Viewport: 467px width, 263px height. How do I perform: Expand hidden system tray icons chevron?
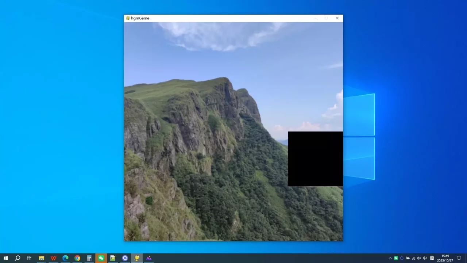pos(390,258)
